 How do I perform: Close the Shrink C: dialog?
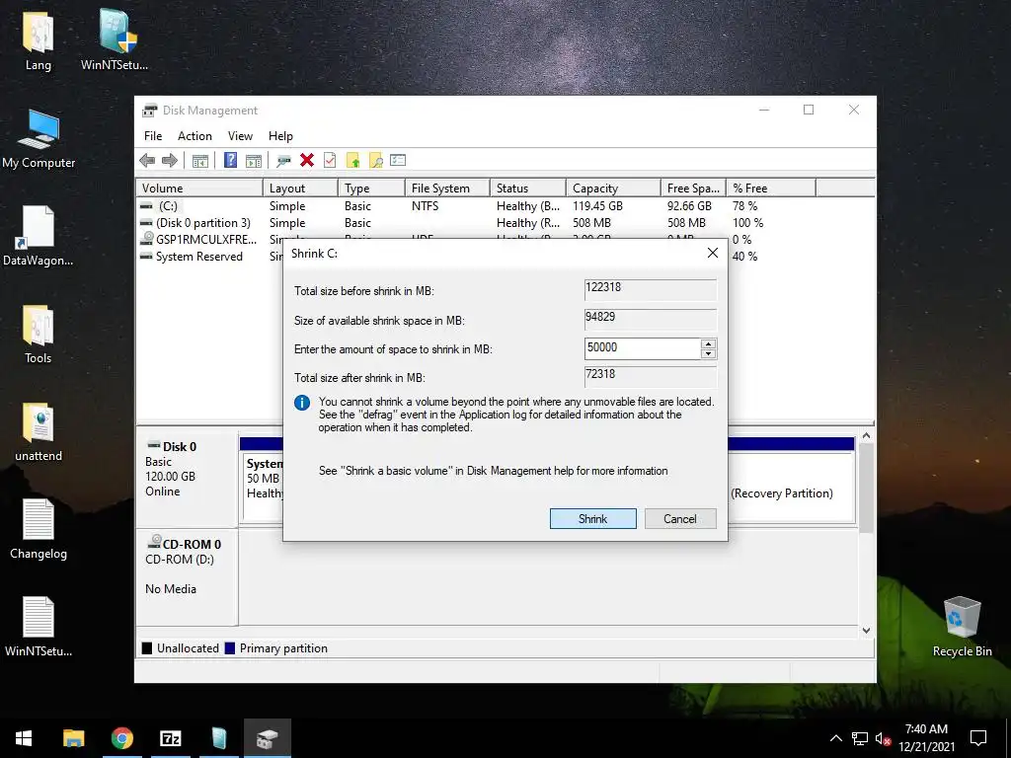[713, 253]
